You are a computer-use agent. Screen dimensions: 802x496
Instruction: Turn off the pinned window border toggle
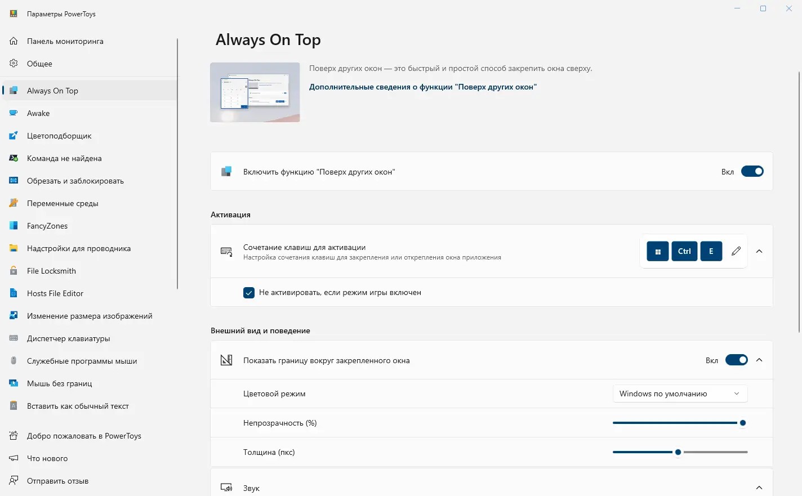click(736, 360)
